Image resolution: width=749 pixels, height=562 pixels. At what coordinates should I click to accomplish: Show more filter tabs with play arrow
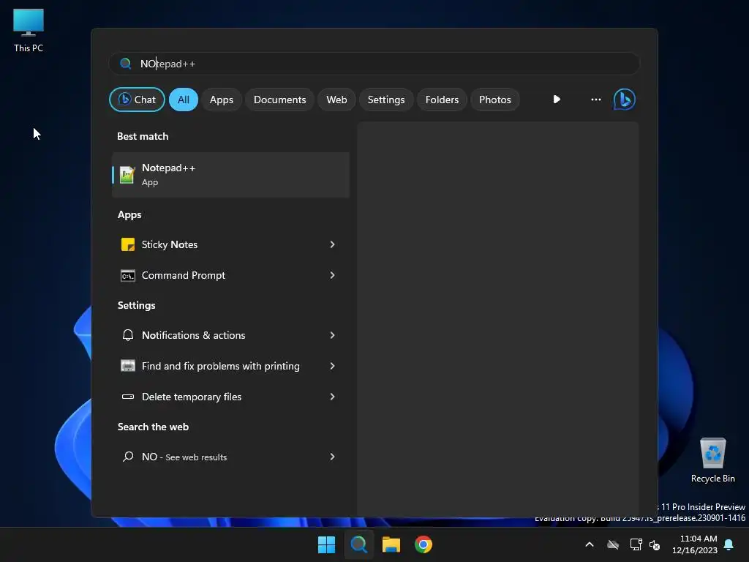557,100
